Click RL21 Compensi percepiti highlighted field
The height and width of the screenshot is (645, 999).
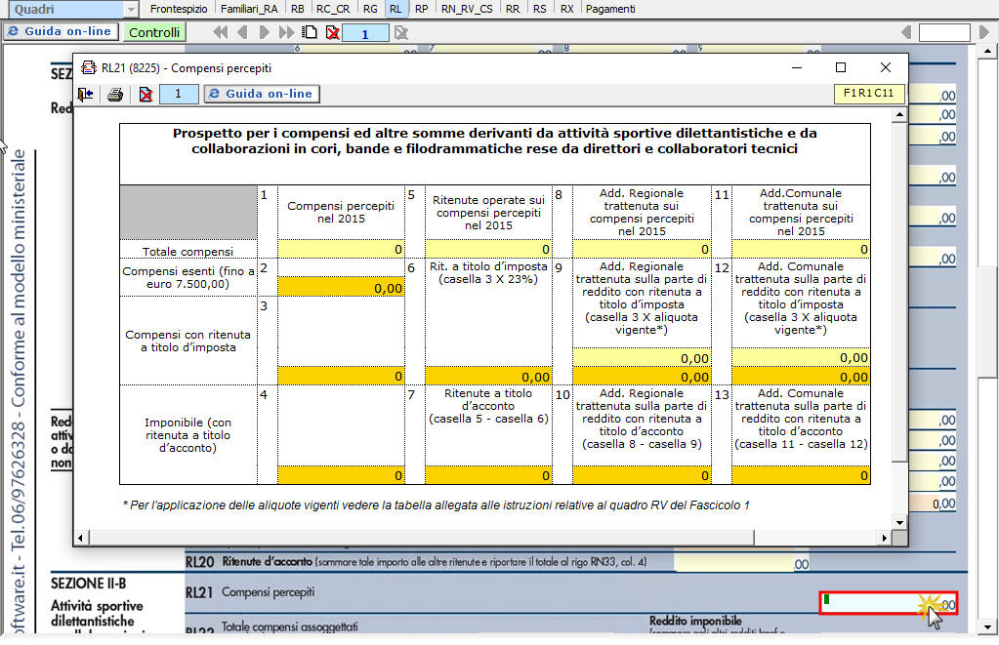pyautogui.click(x=888, y=602)
